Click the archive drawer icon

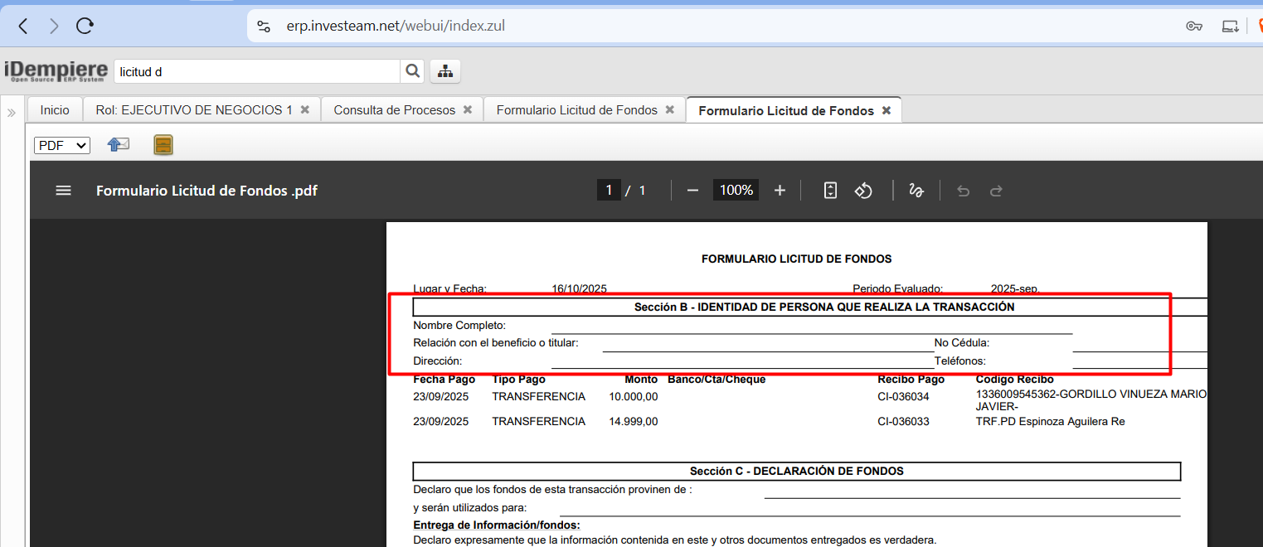point(163,145)
